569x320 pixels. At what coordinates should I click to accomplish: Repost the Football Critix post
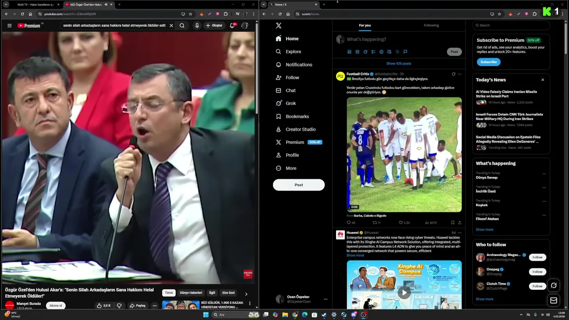[377, 223]
